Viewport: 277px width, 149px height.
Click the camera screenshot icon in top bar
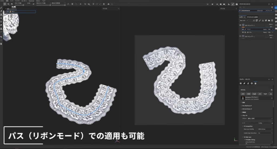[237, 4]
